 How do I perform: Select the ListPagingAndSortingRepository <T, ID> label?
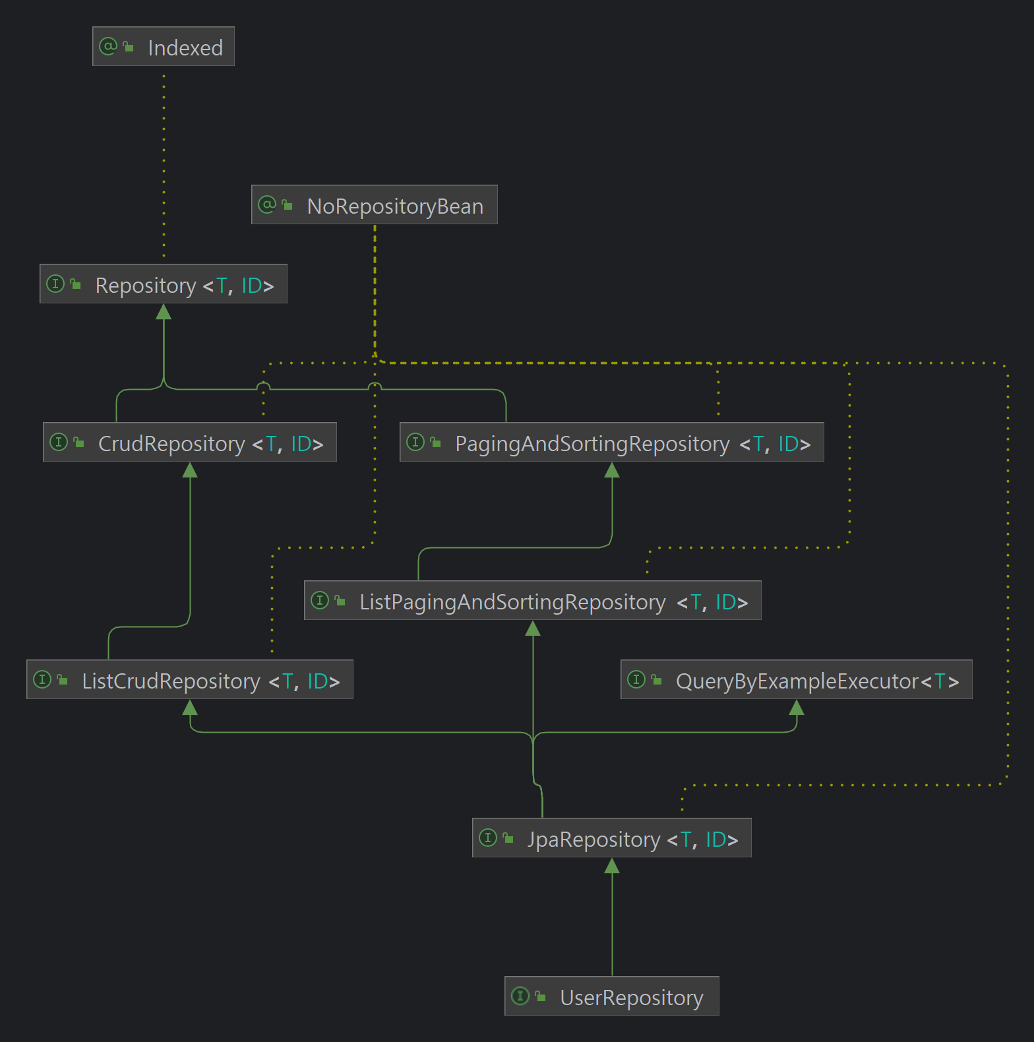pyautogui.click(x=554, y=601)
